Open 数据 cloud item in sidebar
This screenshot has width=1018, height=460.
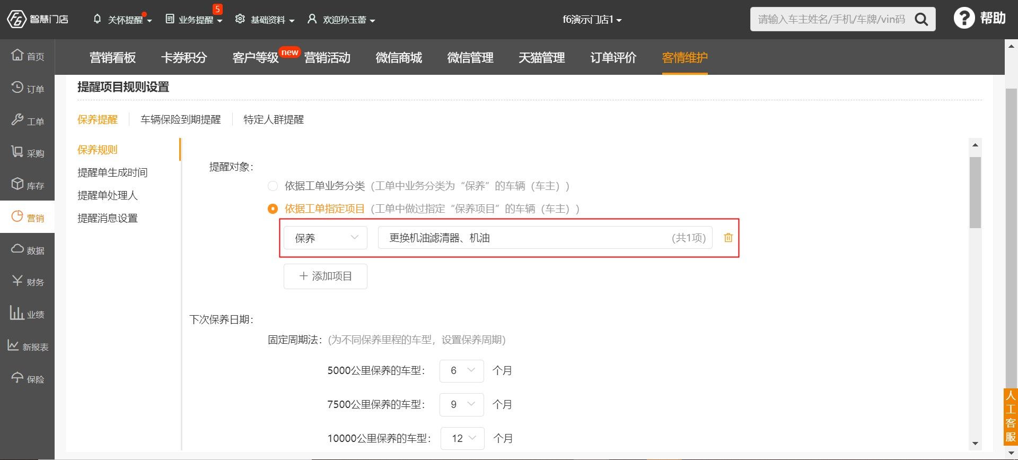pyautogui.click(x=28, y=250)
